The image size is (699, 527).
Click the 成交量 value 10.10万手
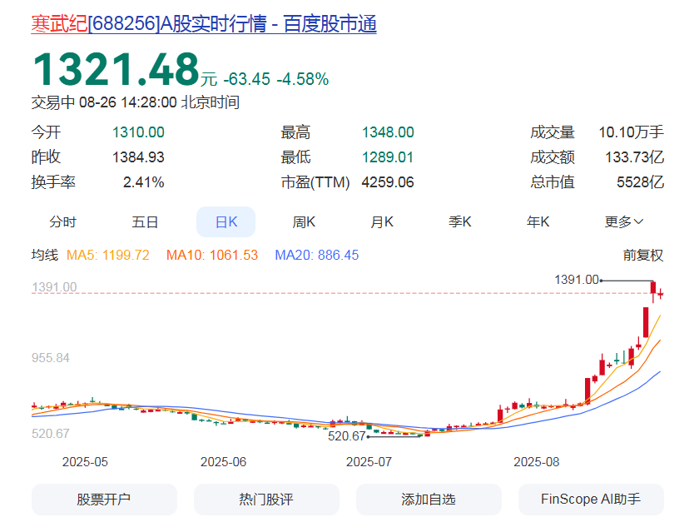[x=632, y=132]
